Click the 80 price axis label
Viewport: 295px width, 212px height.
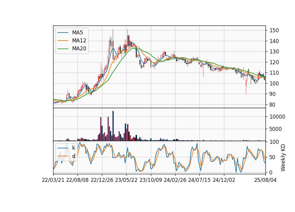tap(273, 105)
